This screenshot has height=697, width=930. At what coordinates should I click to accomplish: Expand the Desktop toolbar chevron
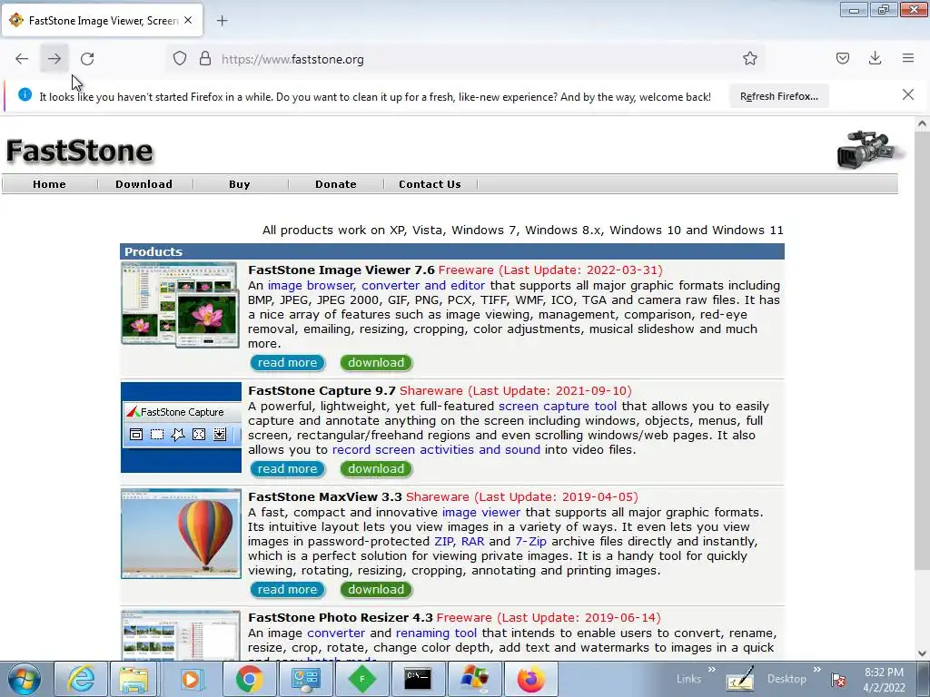coord(816,670)
